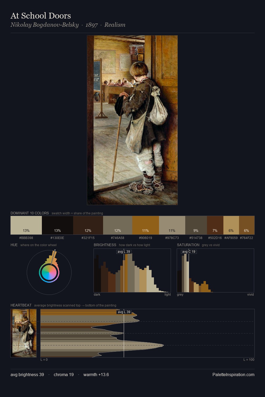
Task: Click the 'light' axis label
Action: click(168, 295)
